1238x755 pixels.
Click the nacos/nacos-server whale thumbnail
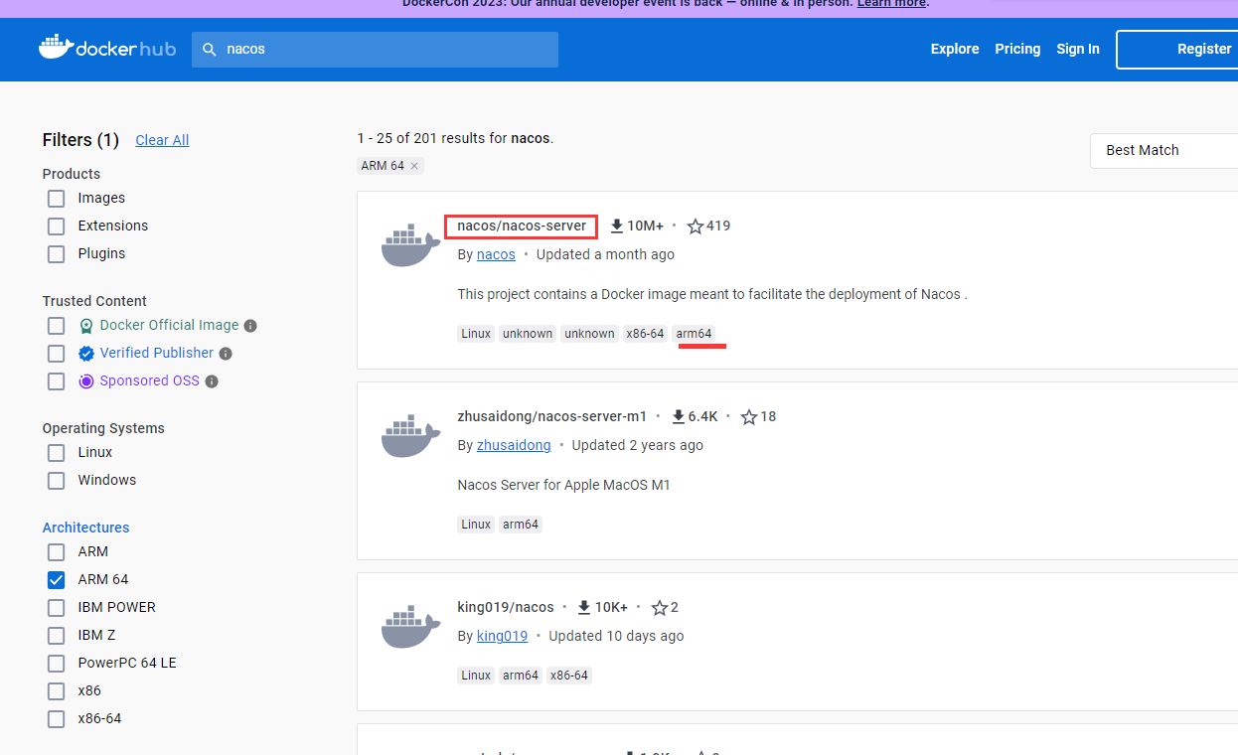pyautogui.click(x=410, y=246)
